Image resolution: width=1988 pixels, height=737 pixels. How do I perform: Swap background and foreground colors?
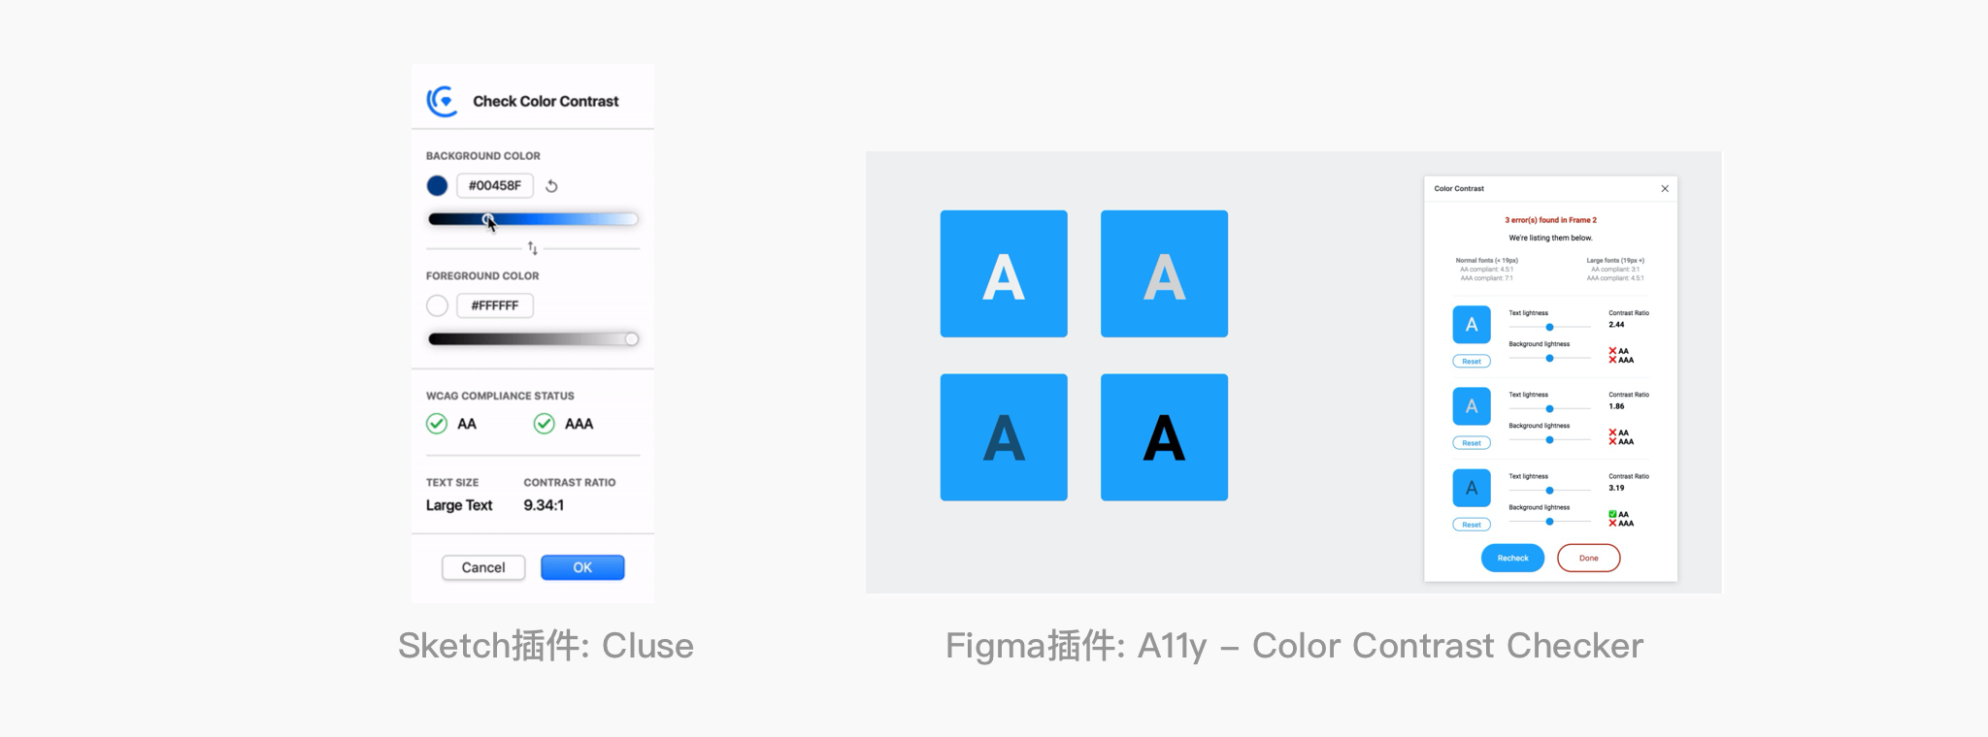(x=532, y=248)
